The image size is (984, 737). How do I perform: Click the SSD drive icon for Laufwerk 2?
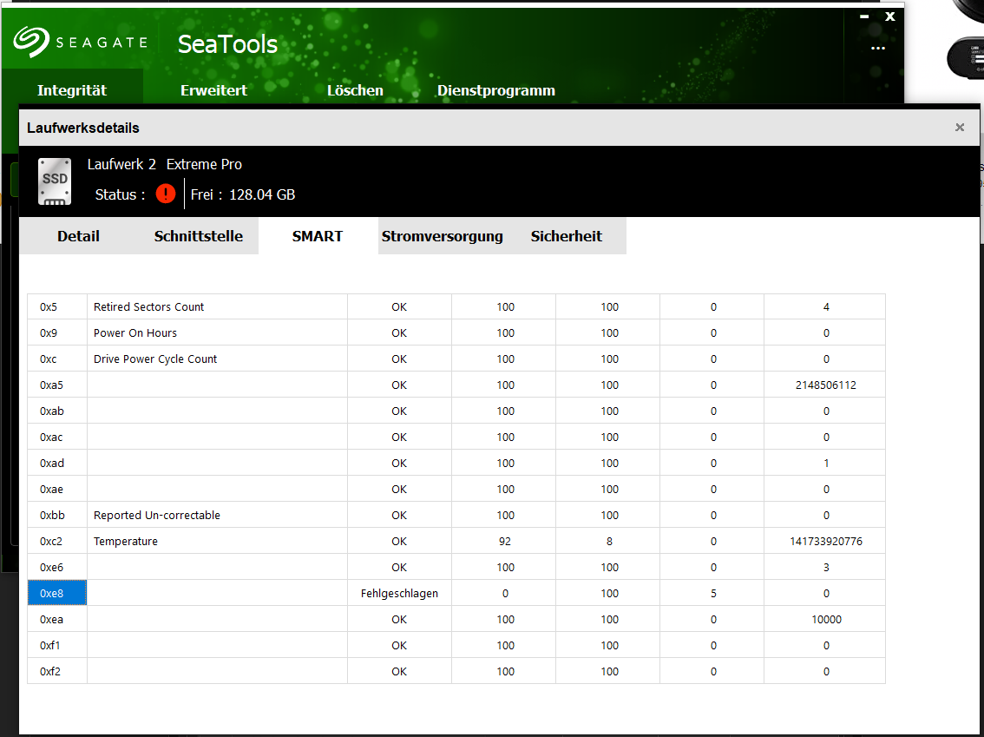(55, 181)
